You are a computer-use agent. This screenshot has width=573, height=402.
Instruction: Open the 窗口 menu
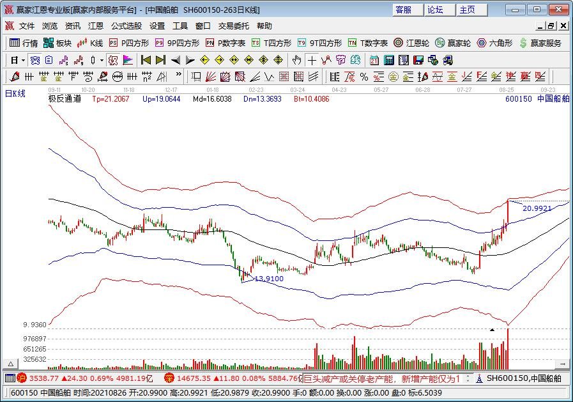203,26
